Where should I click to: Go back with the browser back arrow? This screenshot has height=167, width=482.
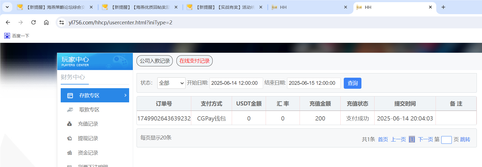click(8, 22)
